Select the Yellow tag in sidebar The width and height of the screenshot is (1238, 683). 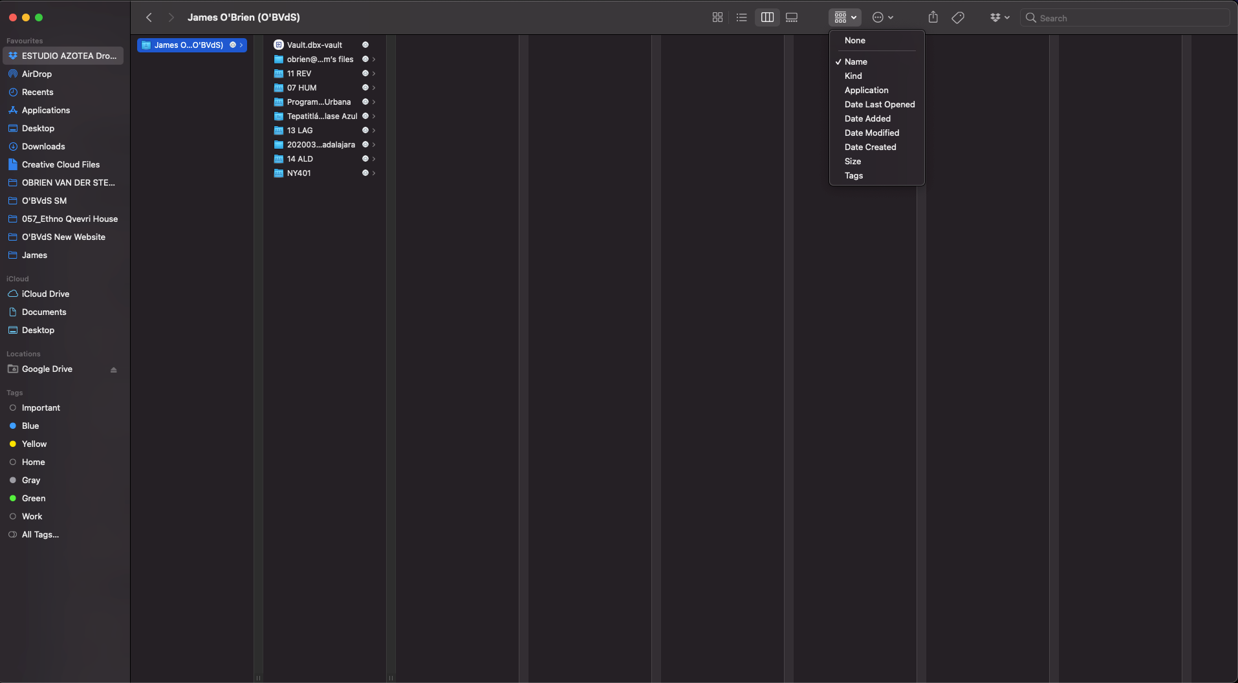tap(34, 444)
